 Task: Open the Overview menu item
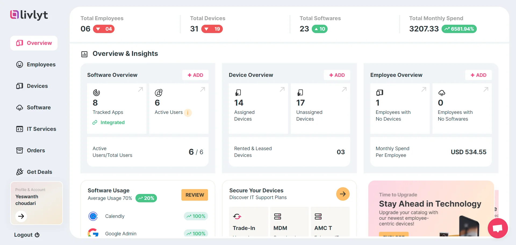click(x=34, y=43)
